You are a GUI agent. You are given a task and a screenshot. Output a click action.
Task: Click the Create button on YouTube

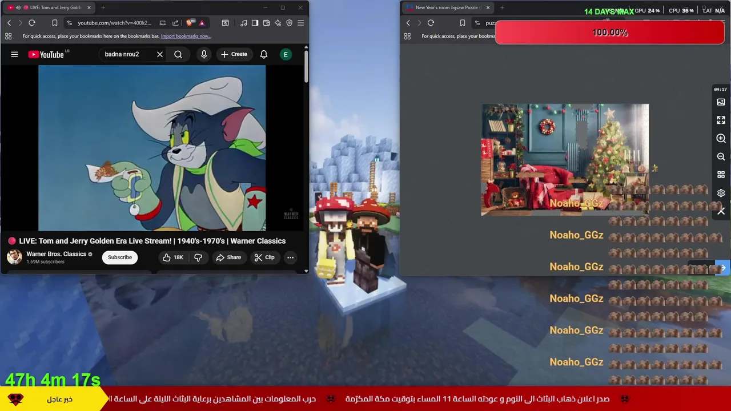click(x=234, y=54)
